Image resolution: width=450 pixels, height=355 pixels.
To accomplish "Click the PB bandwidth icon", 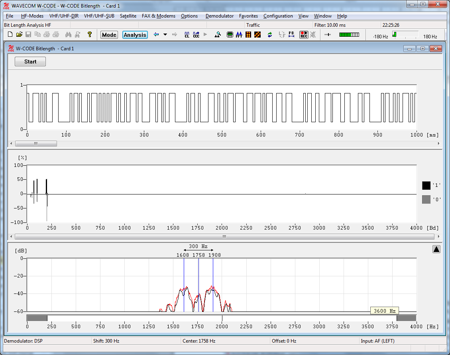I will pos(291,35).
